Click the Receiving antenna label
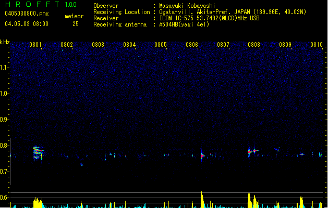Image resolution: width=328 pixels, height=208 pixels. [x=120, y=24]
